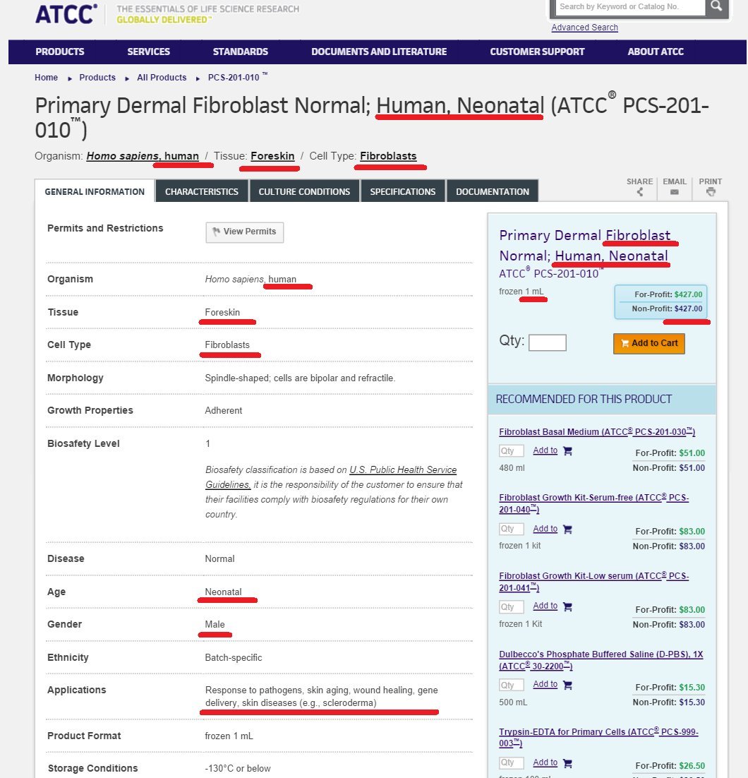
Task: Switch to the CULTURE CONDITIONS tab
Action: coord(304,191)
